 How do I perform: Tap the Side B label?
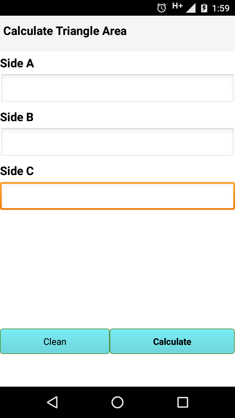pos(17,117)
